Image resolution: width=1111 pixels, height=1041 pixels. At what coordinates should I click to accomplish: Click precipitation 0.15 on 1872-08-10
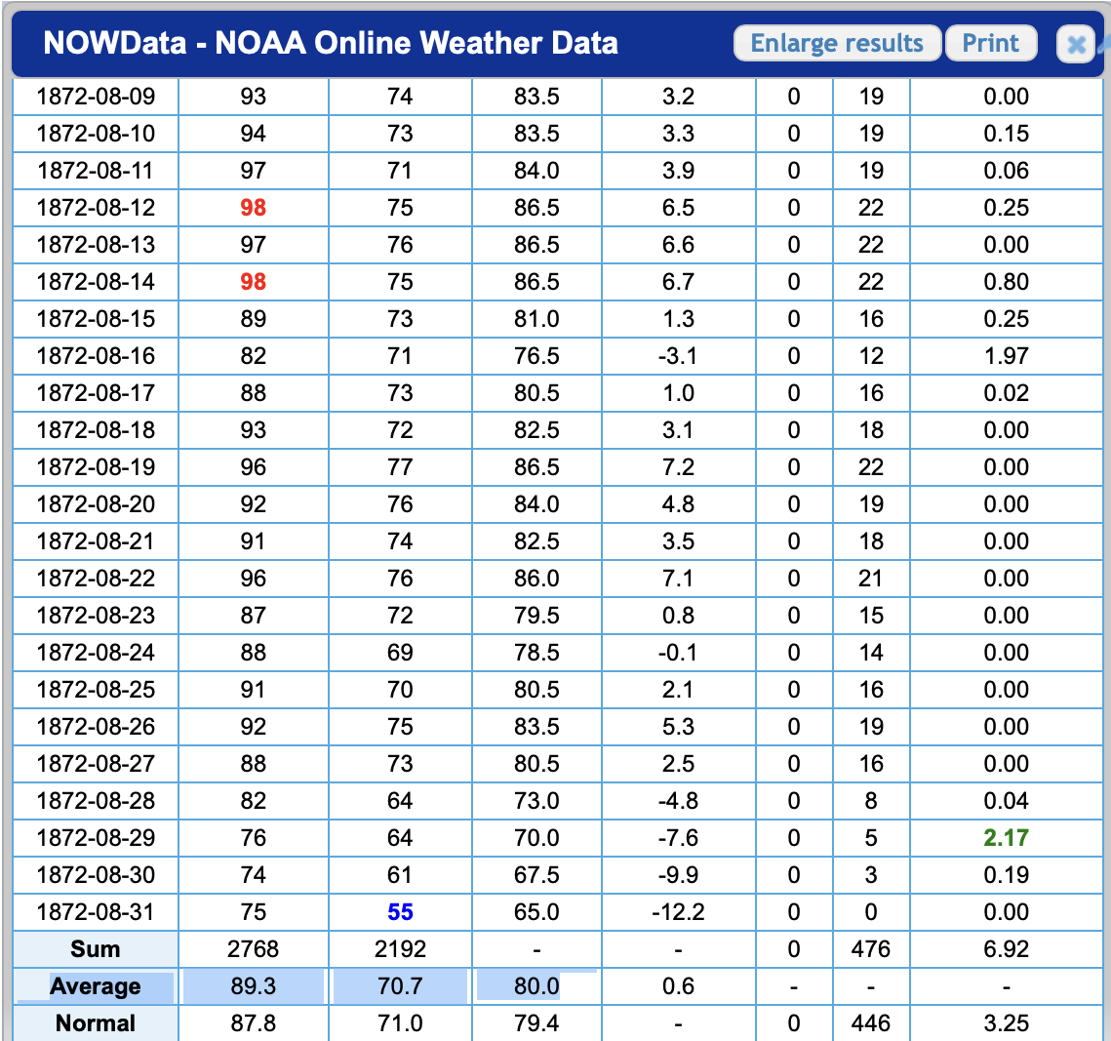click(1006, 134)
